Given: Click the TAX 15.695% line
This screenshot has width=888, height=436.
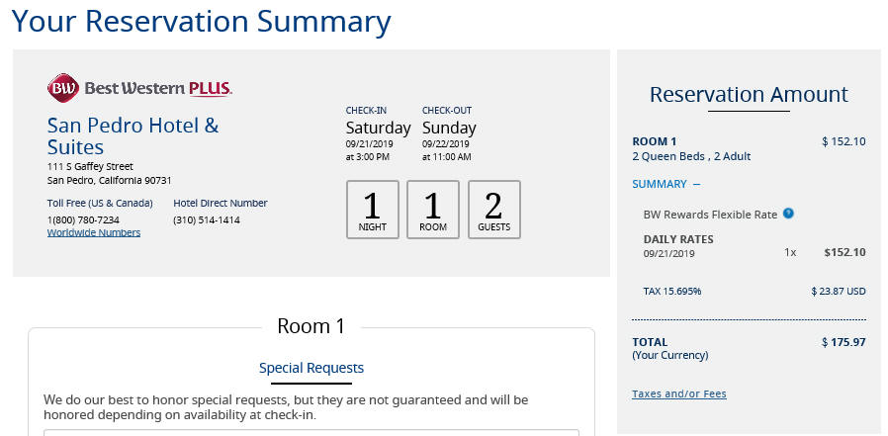Looking at the screenshot, I should tap(672, 292).
